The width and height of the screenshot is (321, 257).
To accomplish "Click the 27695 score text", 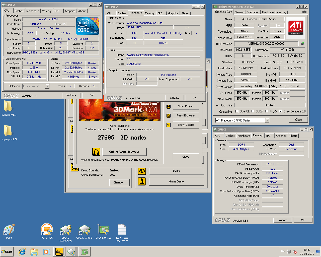I will pos(106,138).
